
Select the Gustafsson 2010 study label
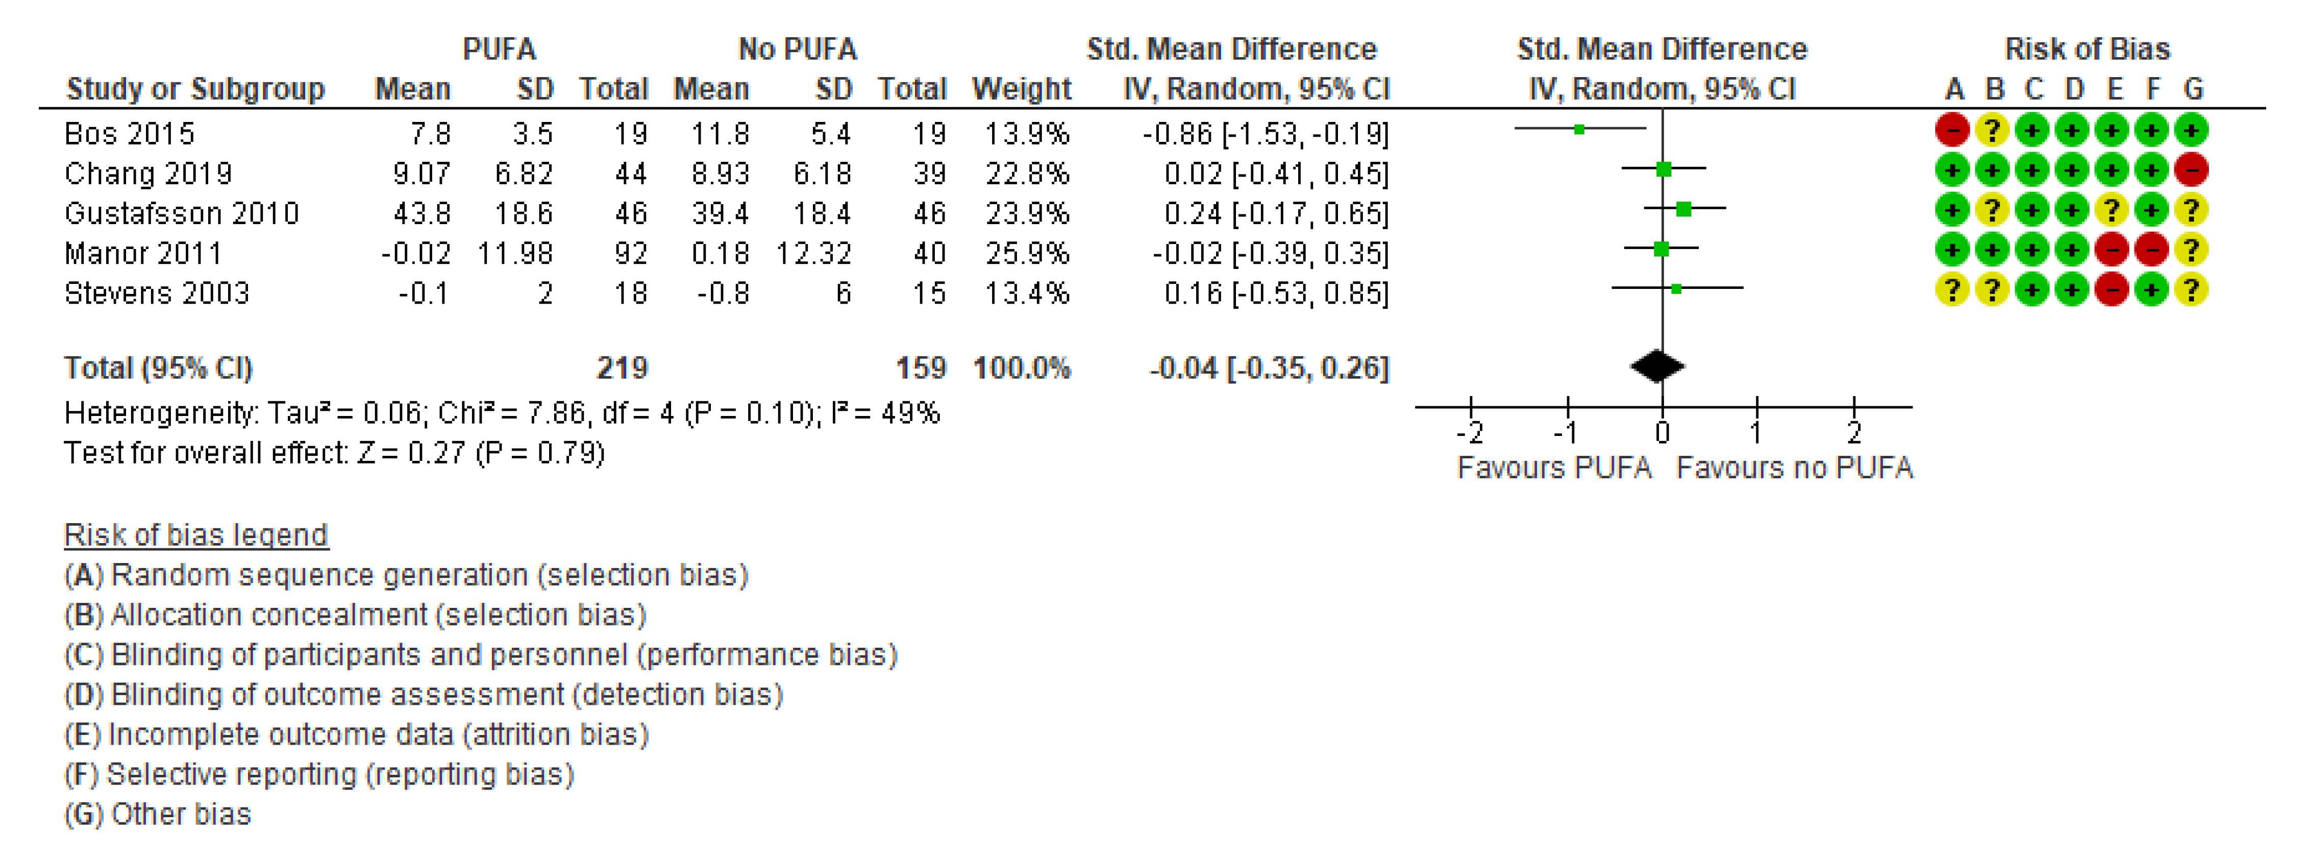(x=182, y=214)
